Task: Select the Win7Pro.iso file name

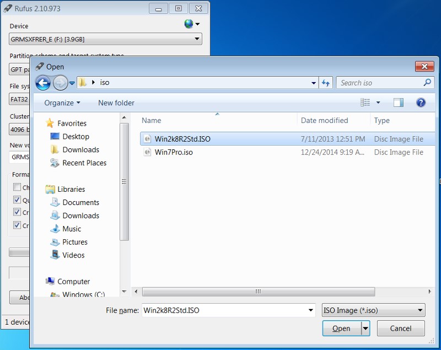Action: tap(174, 152)
